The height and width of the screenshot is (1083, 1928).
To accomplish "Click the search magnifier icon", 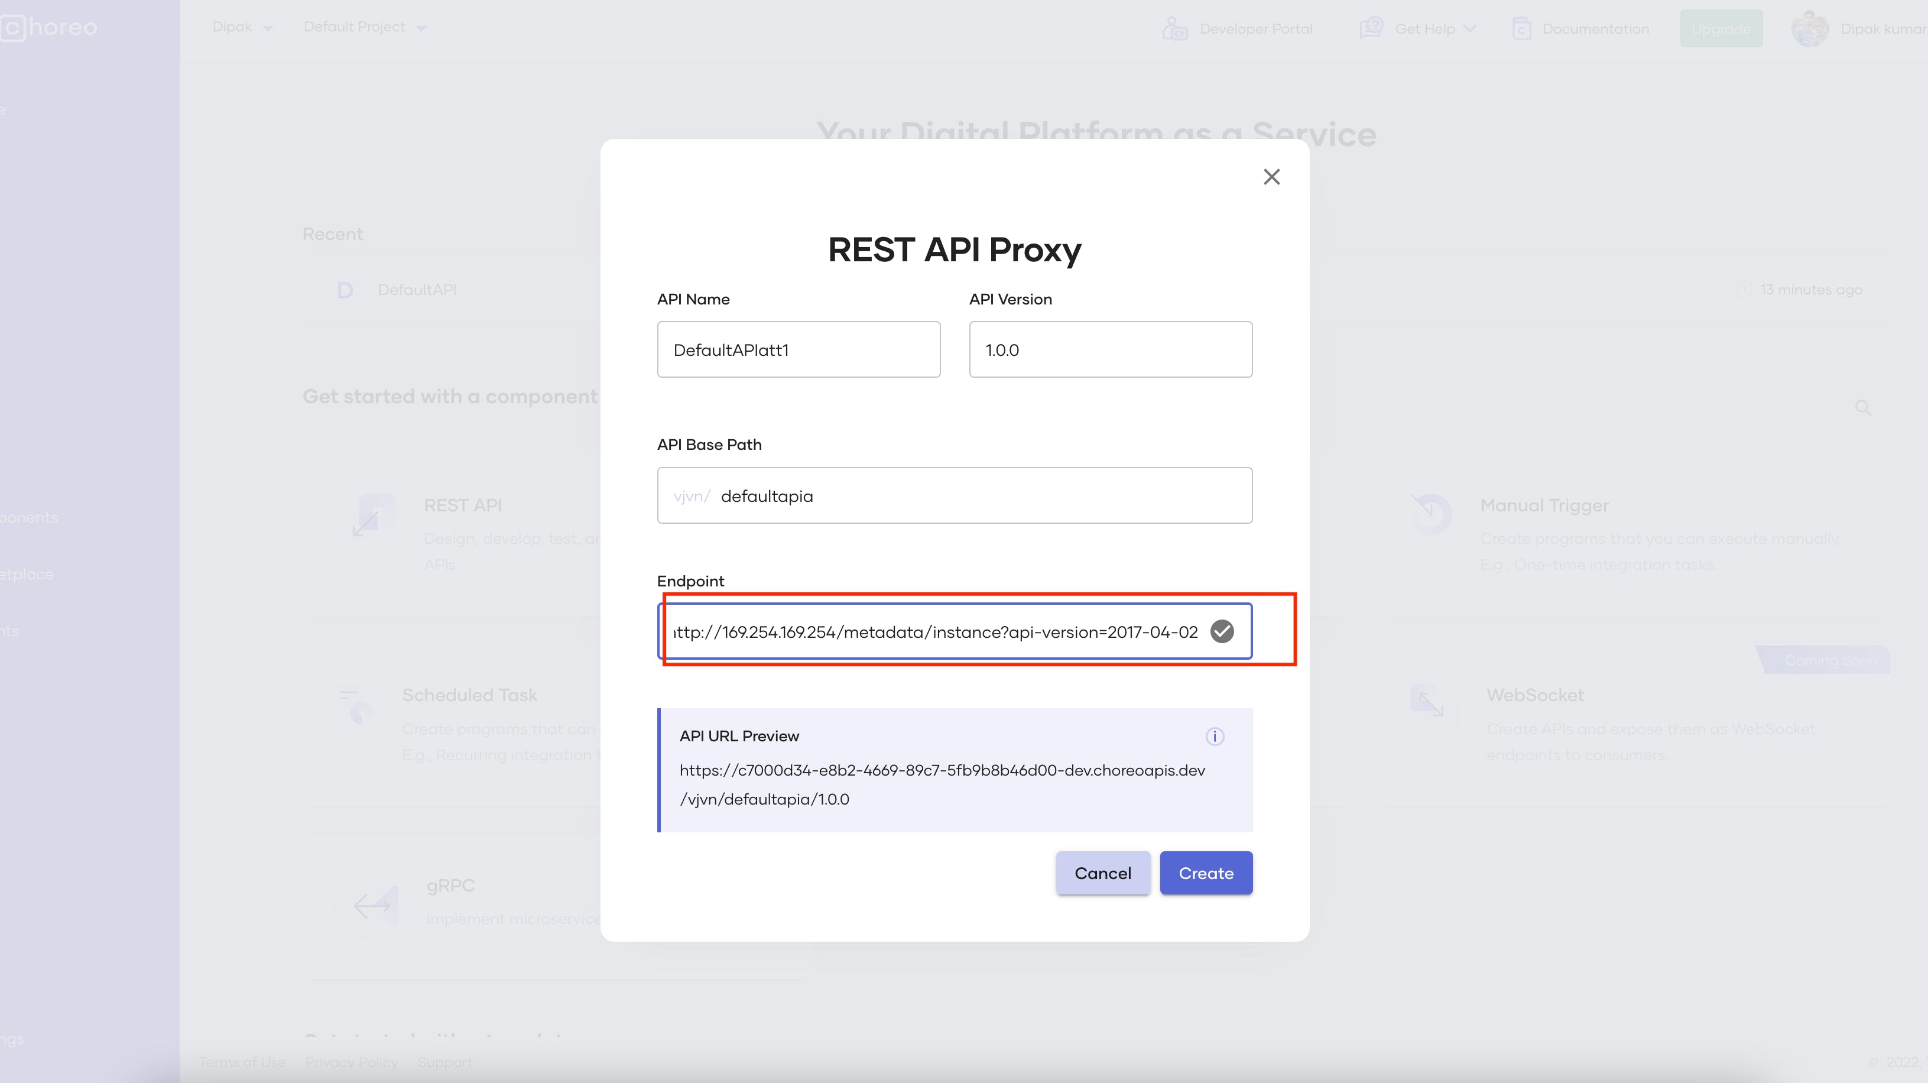I will pos(1864,408).
